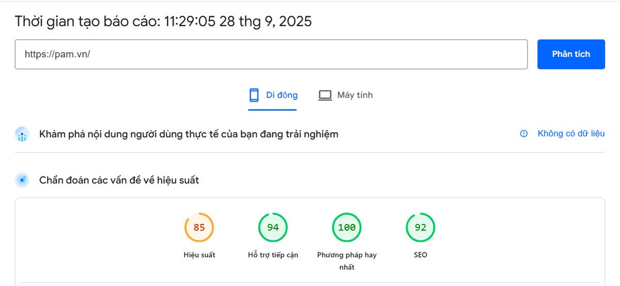
Task: Open the Không có dữ liệu link
Action: [x=571, y=134]
